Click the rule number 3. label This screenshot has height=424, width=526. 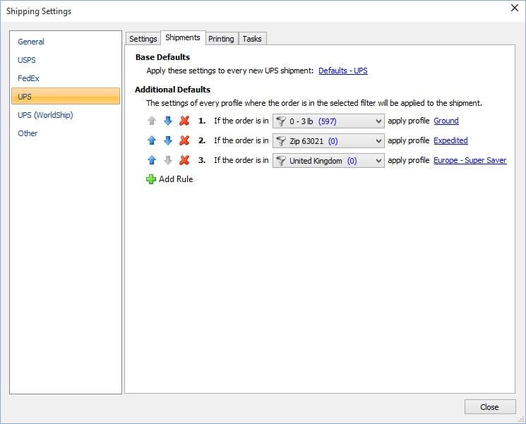point(202,160)
